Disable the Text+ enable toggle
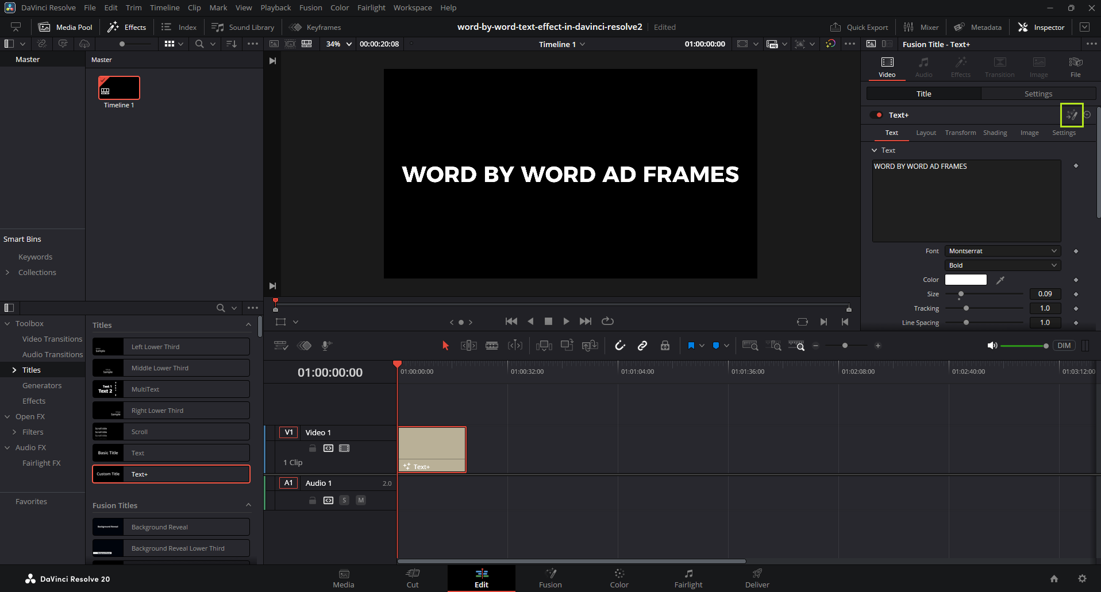Viewport: 1101px width, 592px height. click(877, 115)
